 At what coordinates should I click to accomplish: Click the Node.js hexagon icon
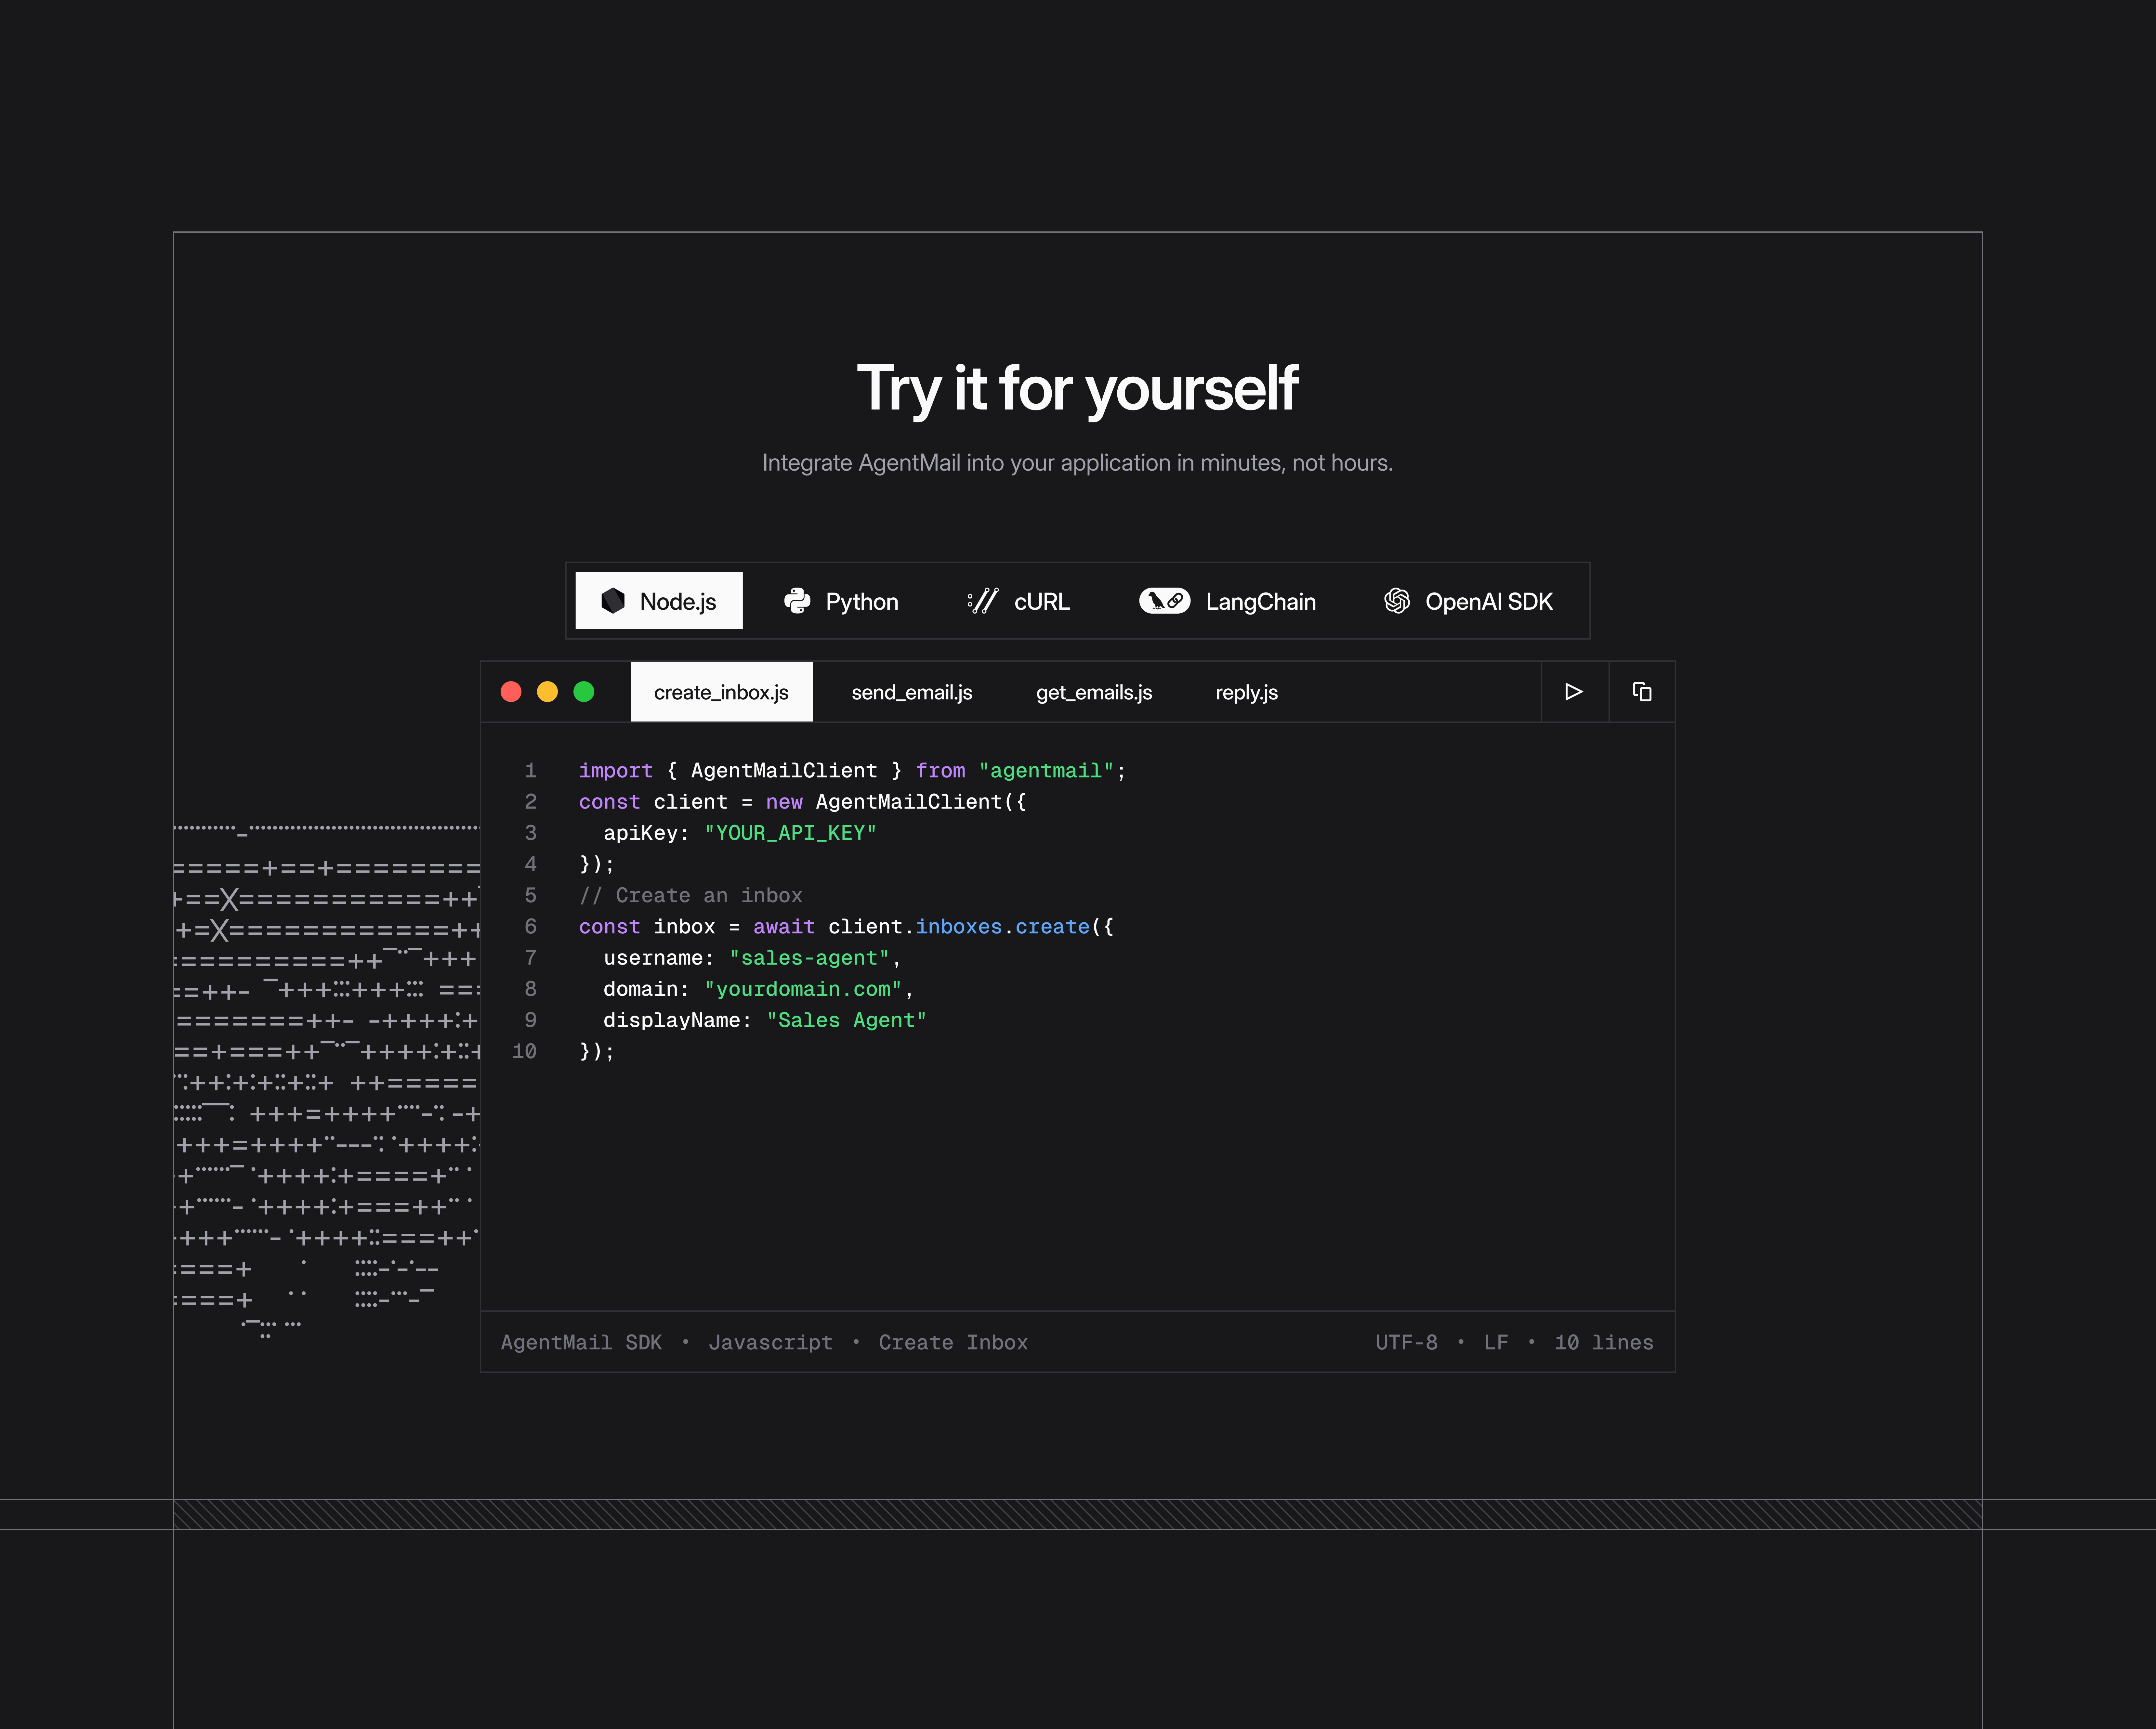click(x=613, y=601)
